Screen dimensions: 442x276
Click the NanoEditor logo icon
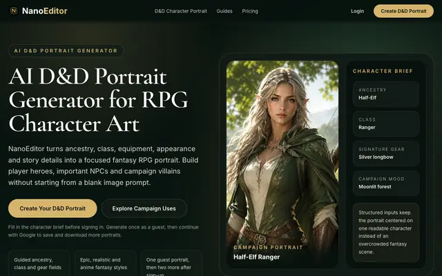14,11
